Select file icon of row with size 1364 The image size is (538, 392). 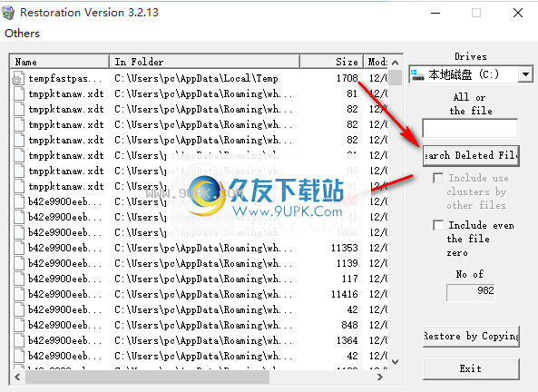(19, 340)
